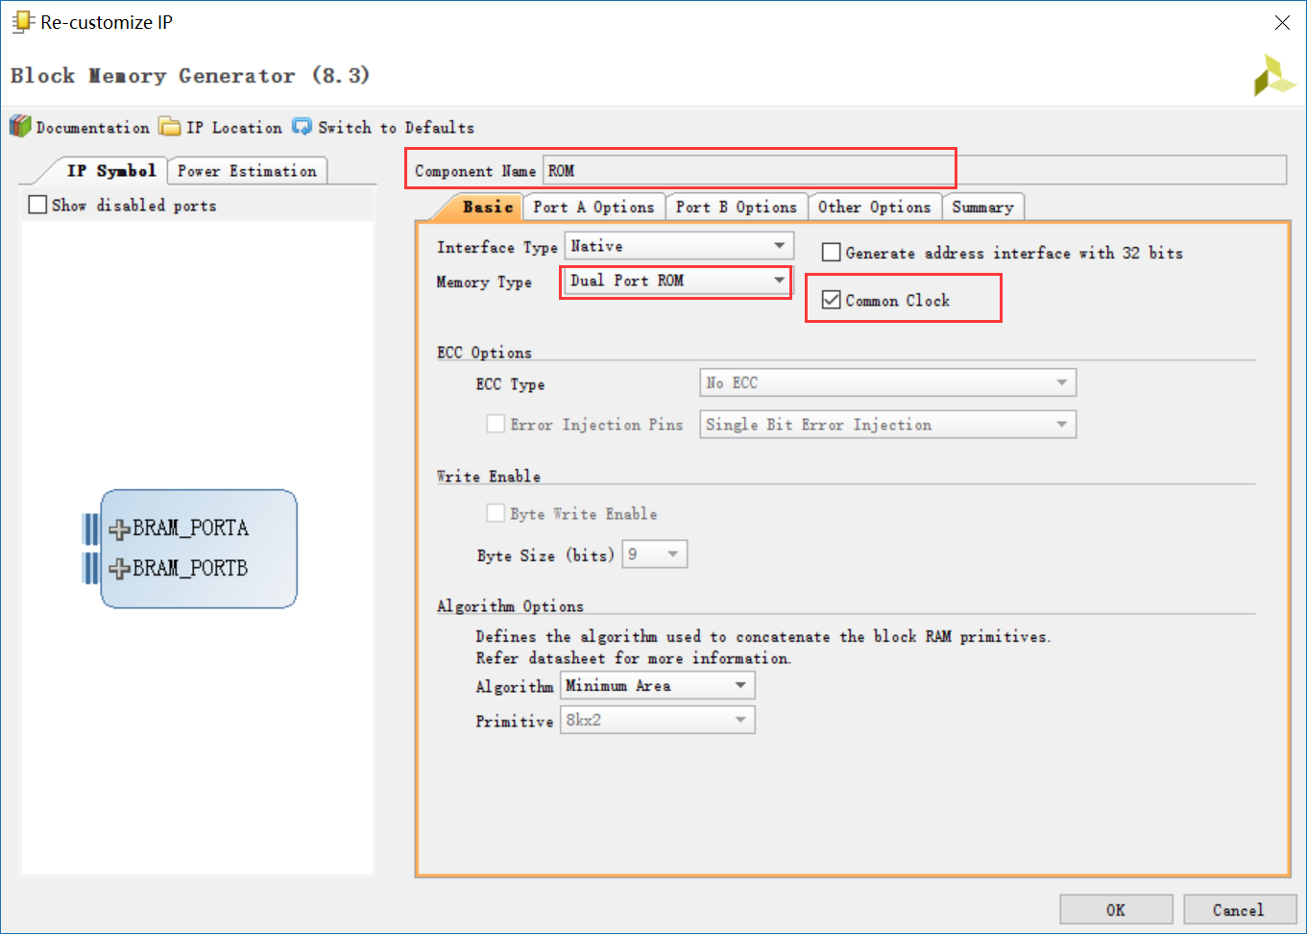Select the BRAM_PORTA bus connector bars

pyautogui.click(x=90, y=528)
